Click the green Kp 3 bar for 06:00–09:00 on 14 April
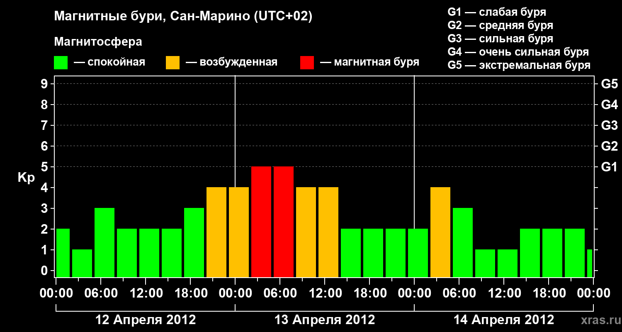 click(463, 242)
